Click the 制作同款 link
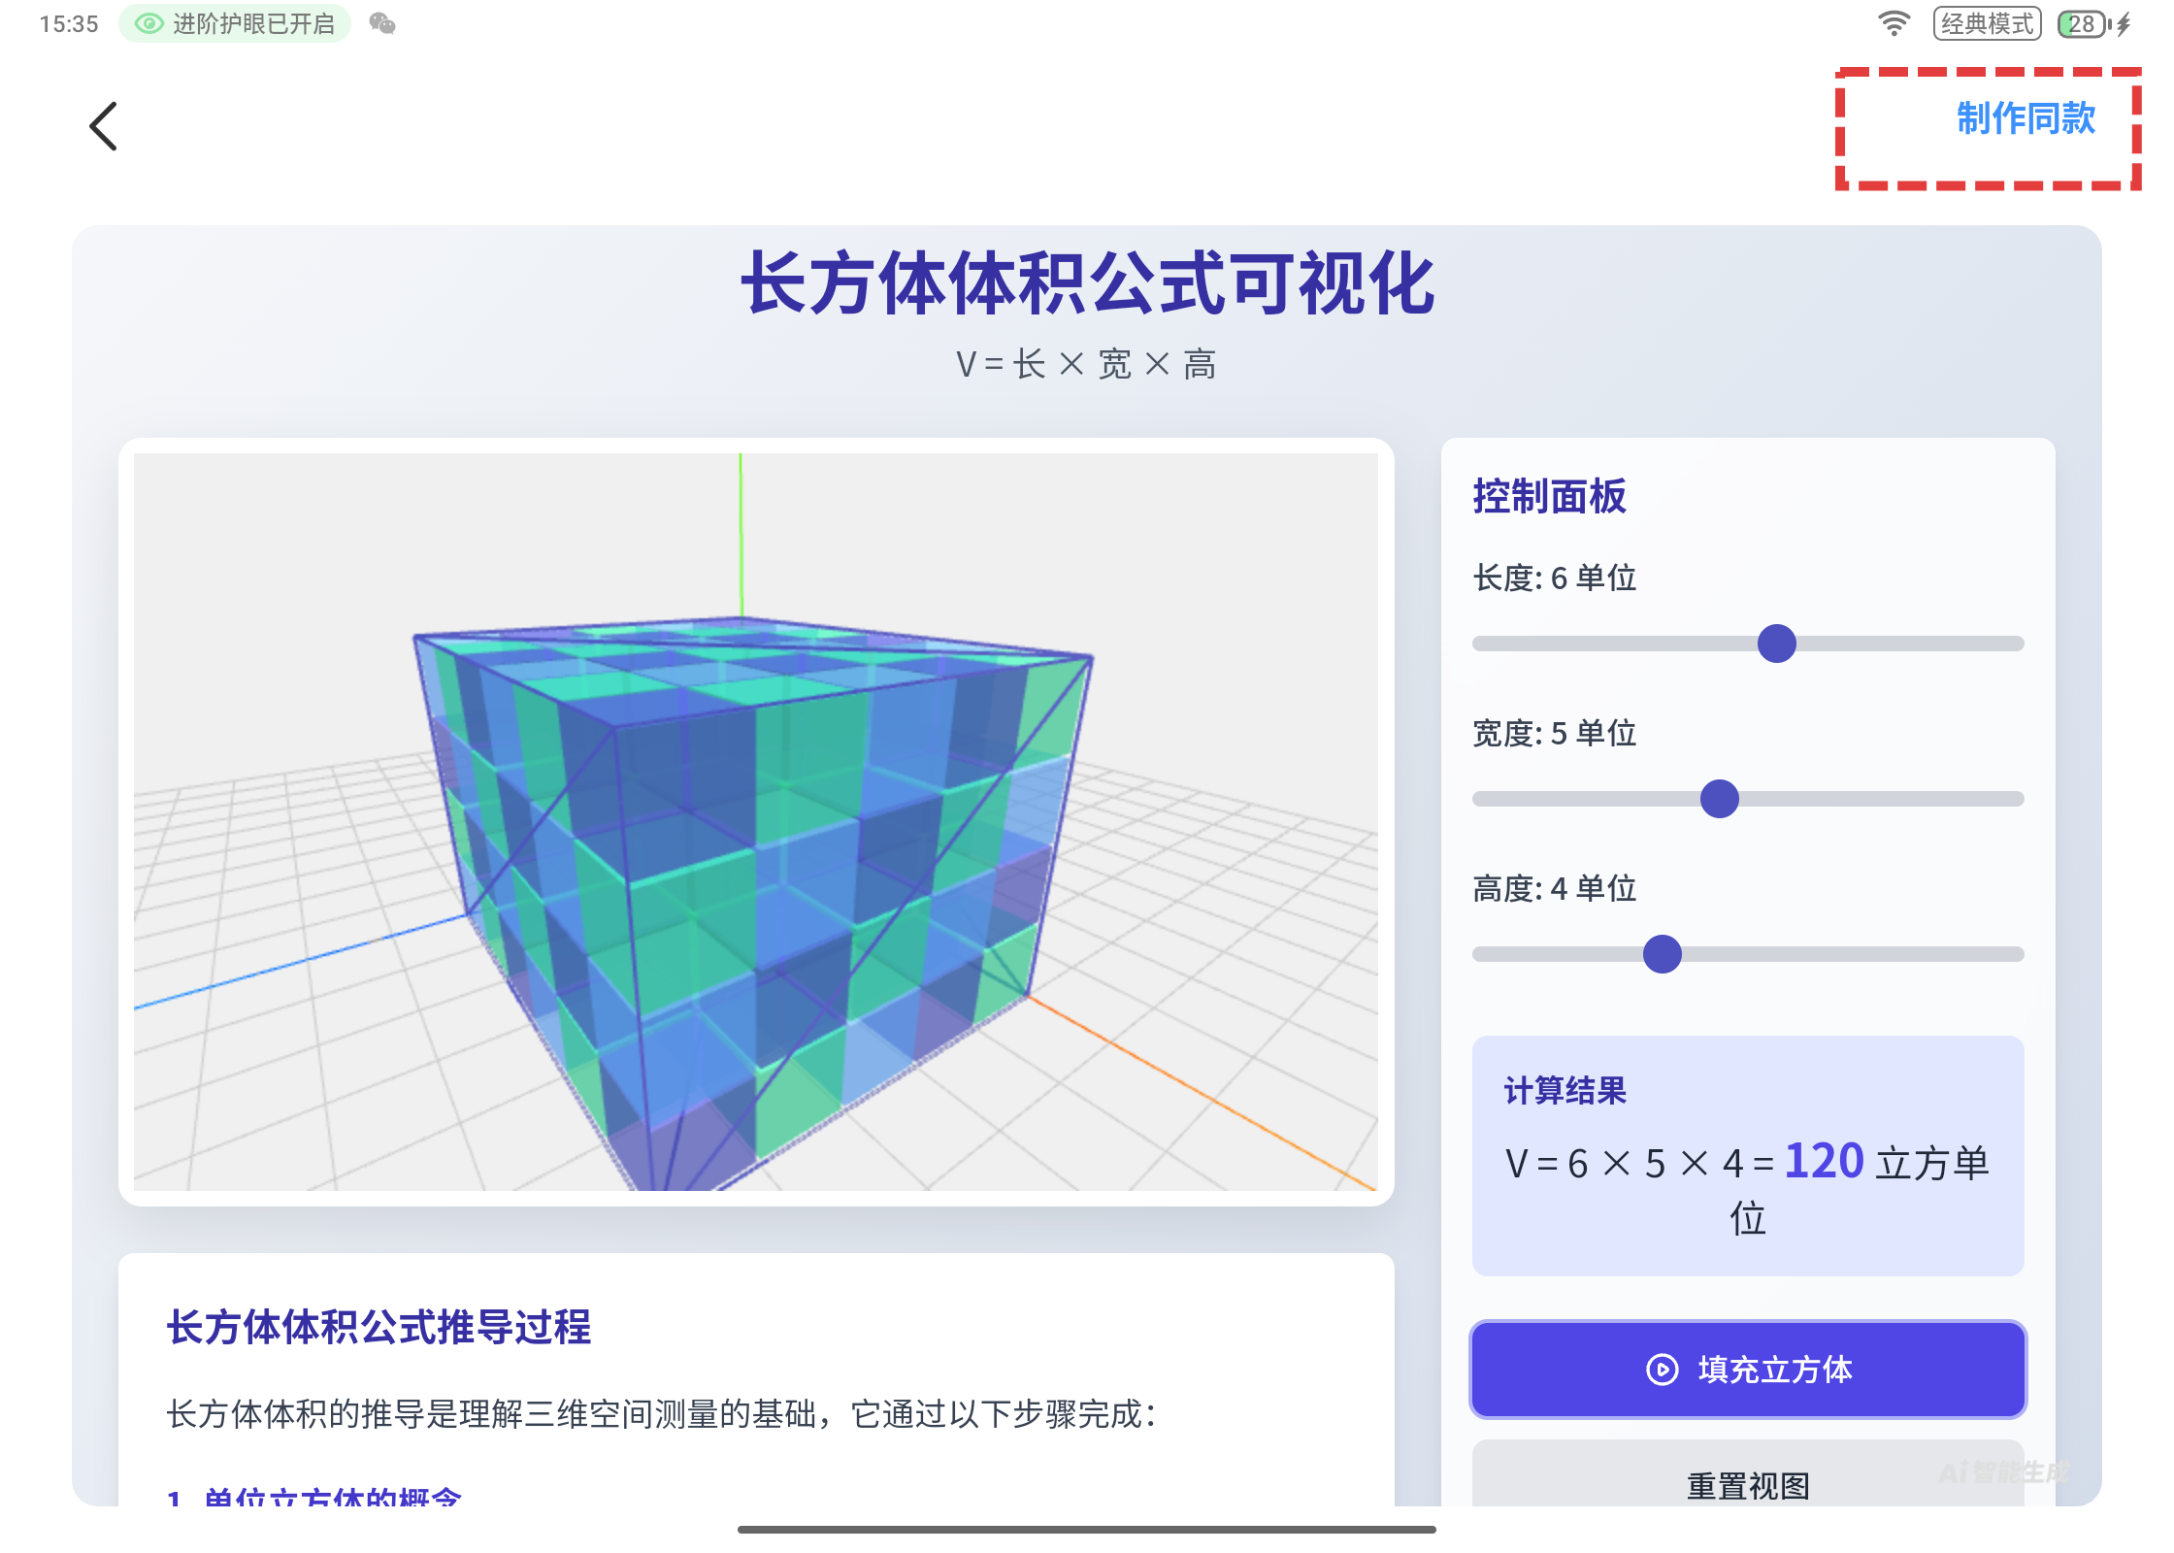This screenshot has height=1553, width=2174. coord(2025,118)
